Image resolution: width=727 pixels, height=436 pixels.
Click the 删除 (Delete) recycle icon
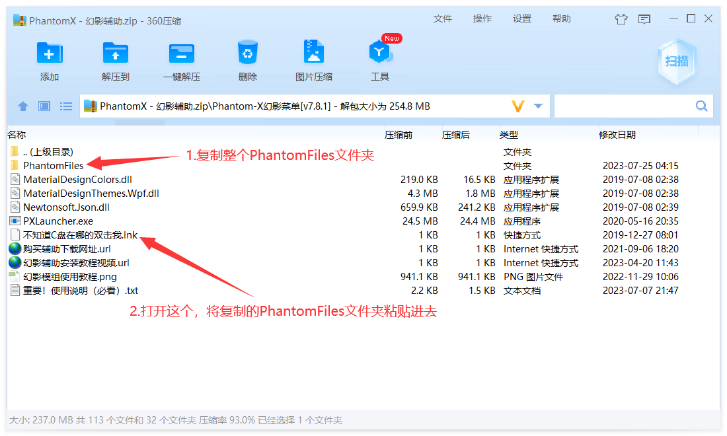248,52
